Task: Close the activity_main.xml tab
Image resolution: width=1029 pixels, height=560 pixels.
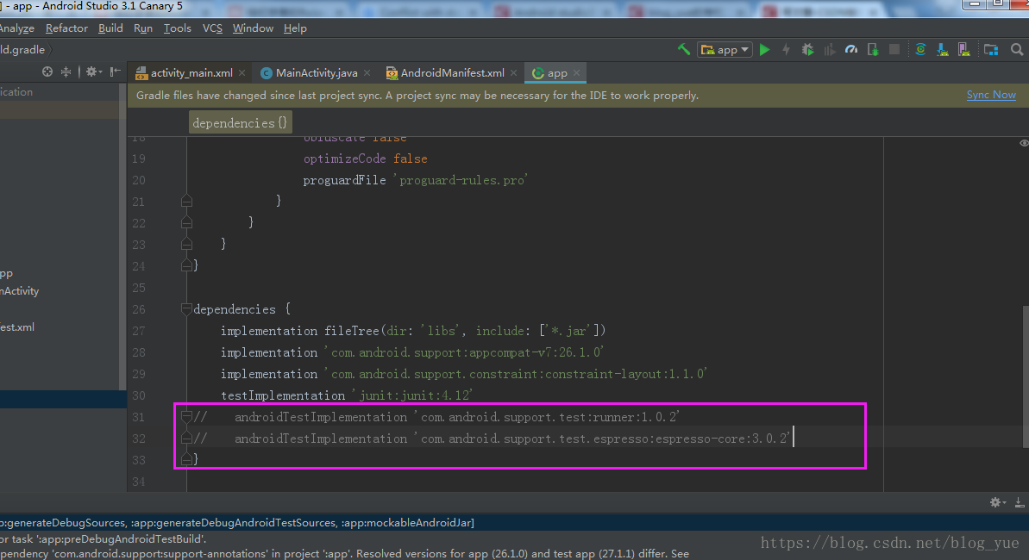Action: coord(242,72)
